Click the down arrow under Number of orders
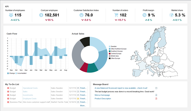Screen dimensions: 191x111 (116, 20)
